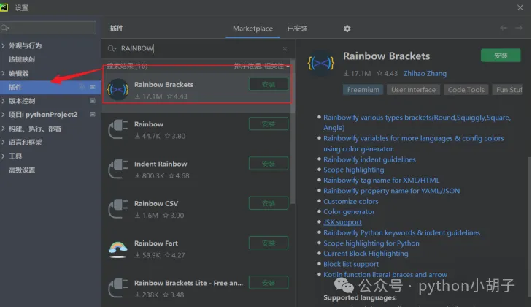Select the Rainbow Fart result title
Viewport: 532px width, 307px height.
click(x=155, y=243)
